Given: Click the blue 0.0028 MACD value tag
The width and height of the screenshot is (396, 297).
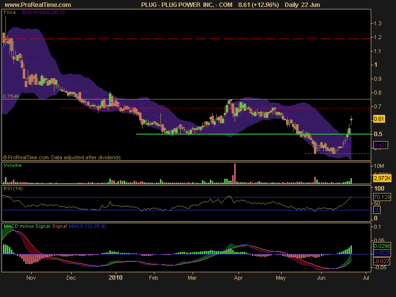Looking at the screenshot, I should tap(382, 253).
